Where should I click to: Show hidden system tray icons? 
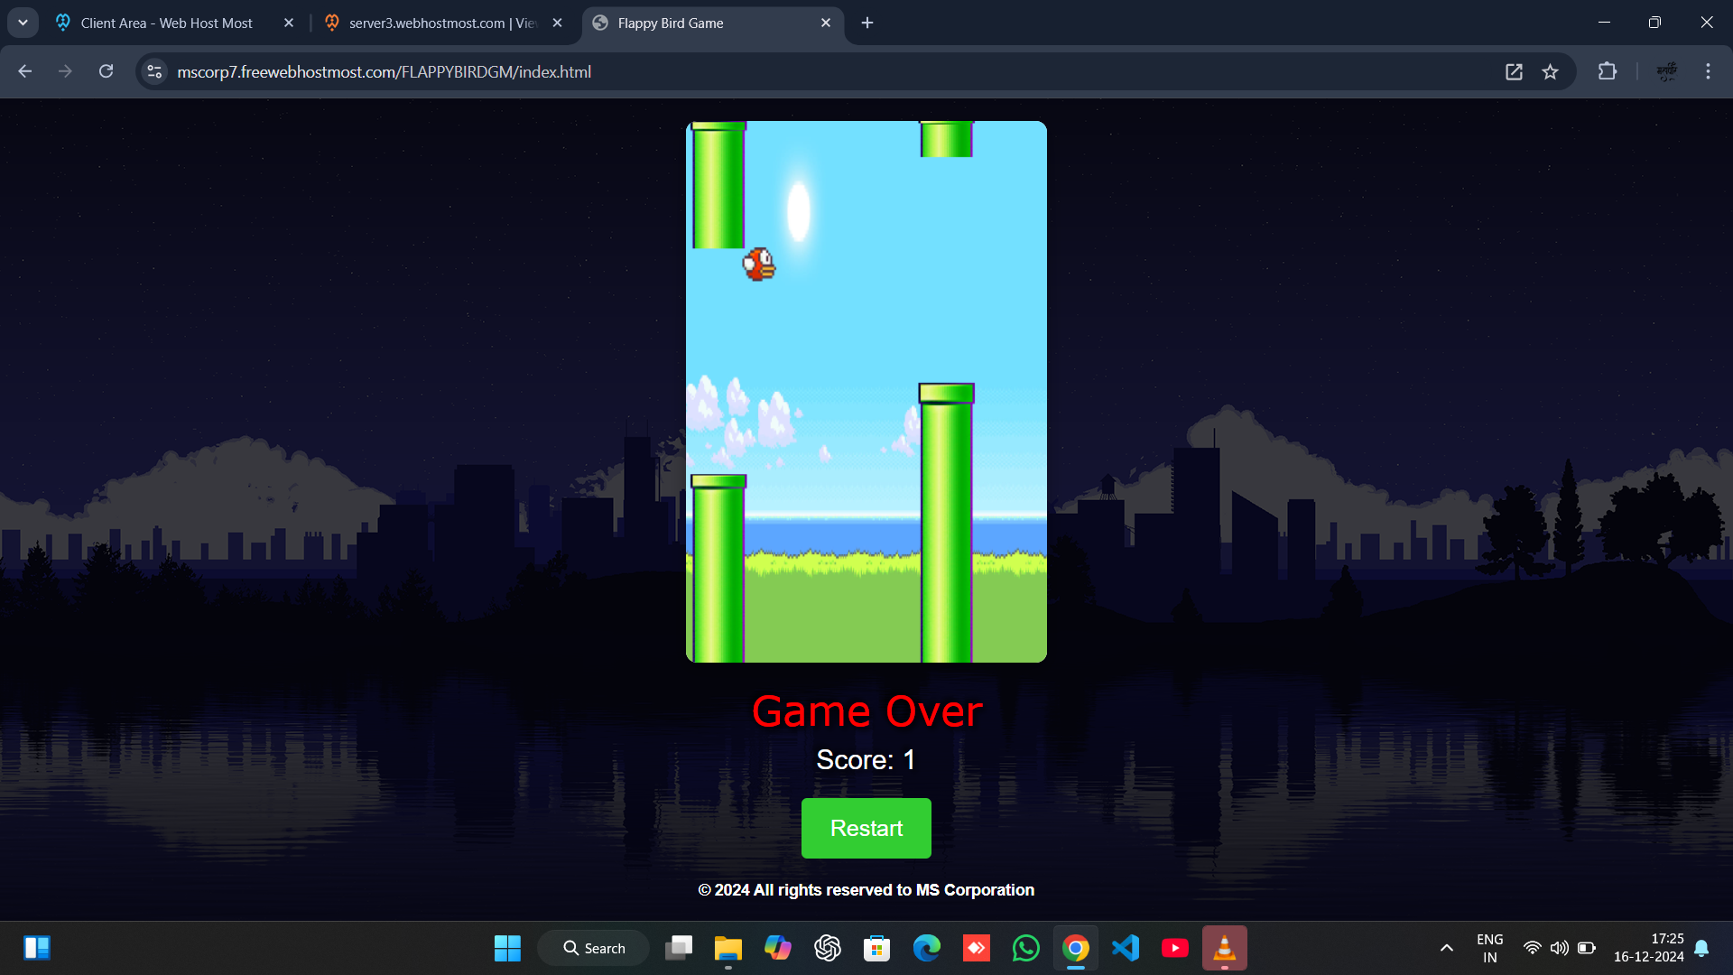point(1447,948)
